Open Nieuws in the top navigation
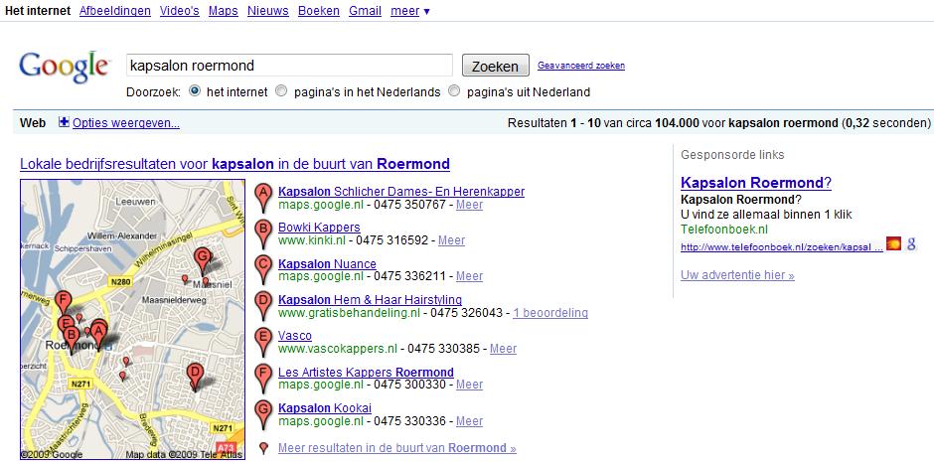 pos(268,11)
